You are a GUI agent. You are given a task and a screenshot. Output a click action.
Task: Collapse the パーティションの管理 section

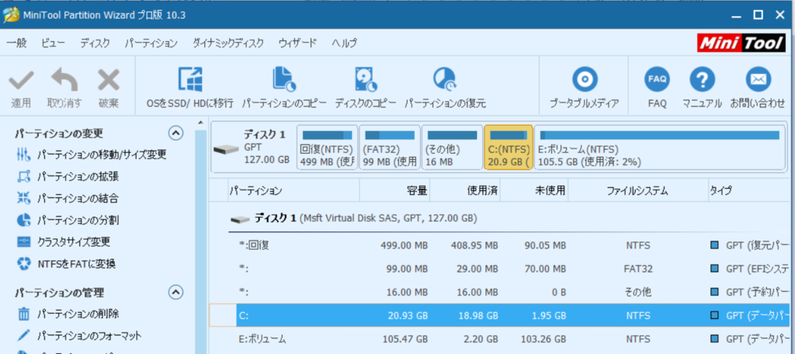coord(175,292)
